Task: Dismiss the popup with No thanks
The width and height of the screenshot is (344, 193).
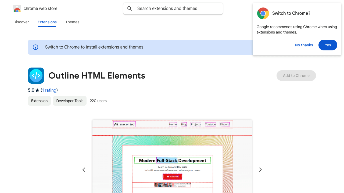Action: coord(304,45)
